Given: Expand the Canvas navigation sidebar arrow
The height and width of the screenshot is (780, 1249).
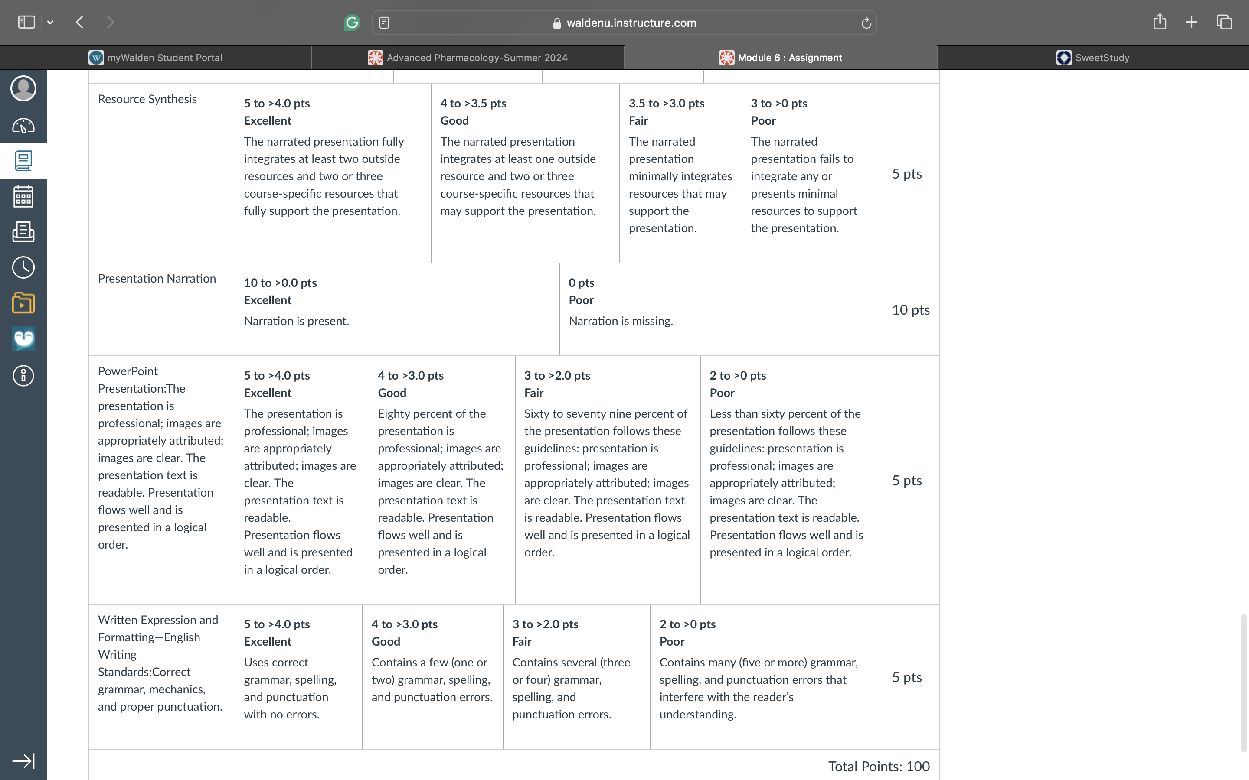Looking at the screenshot, I should pos(23,761).
